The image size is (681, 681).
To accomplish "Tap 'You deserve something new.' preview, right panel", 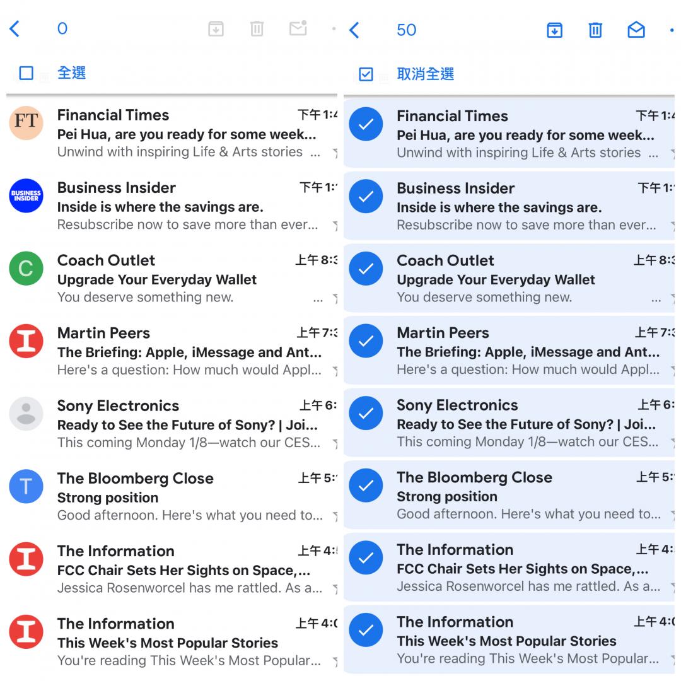I will coord(484,297).
